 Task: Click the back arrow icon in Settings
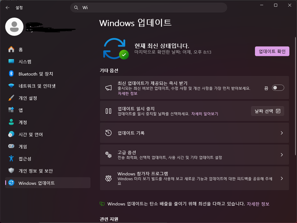pyautogui.click(x=8, y=8)
